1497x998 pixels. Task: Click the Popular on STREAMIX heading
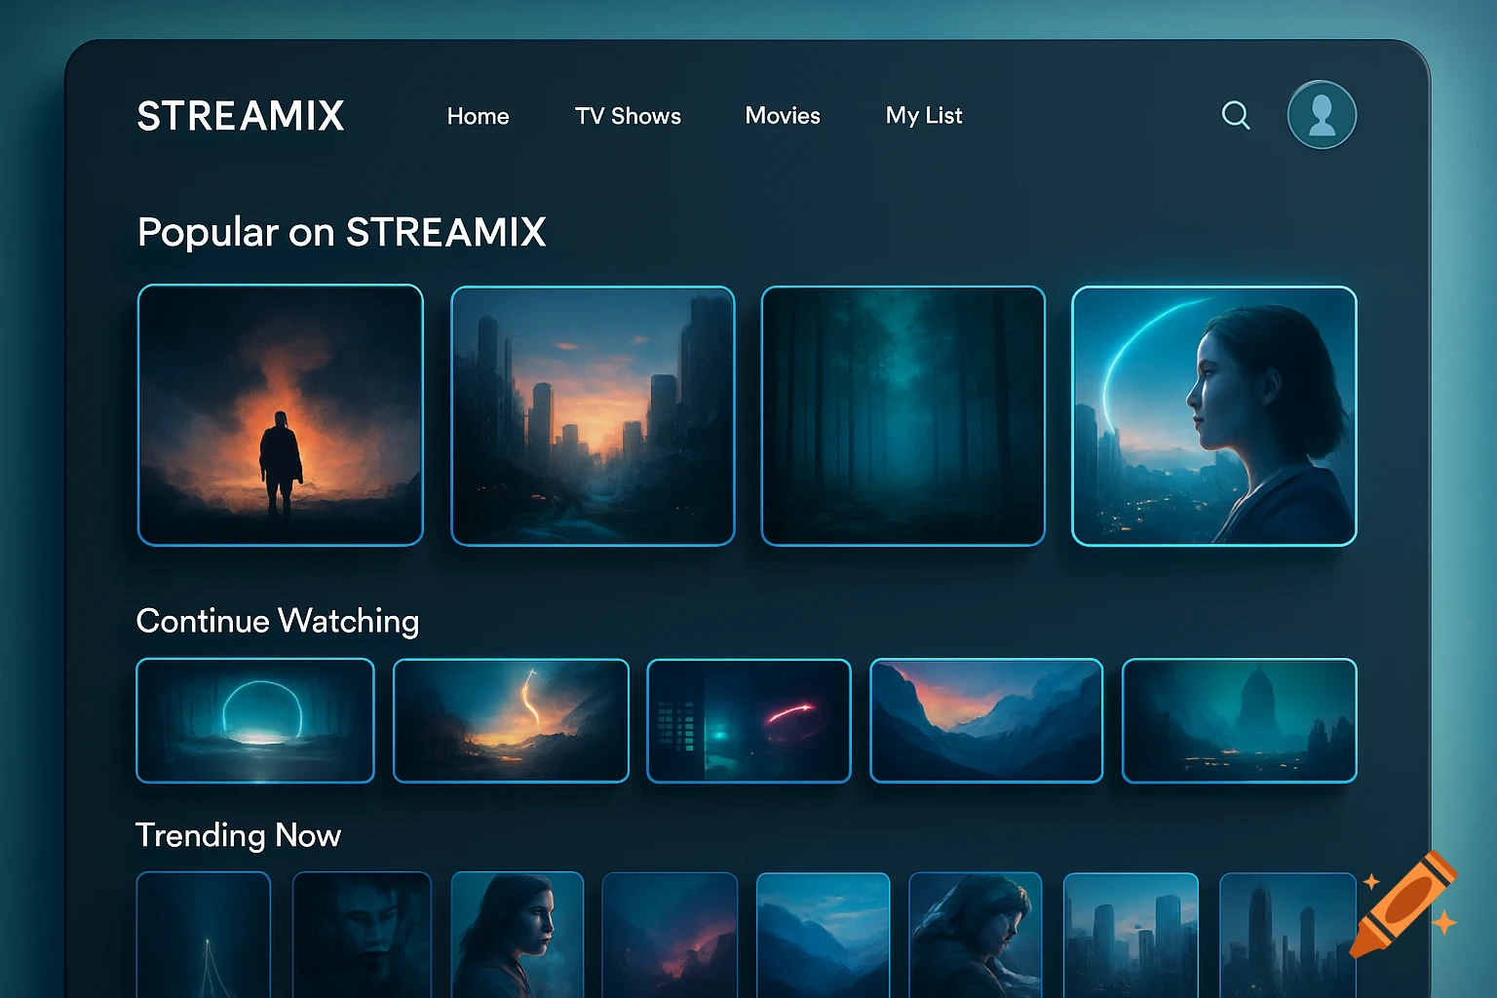tap(341, 232)
